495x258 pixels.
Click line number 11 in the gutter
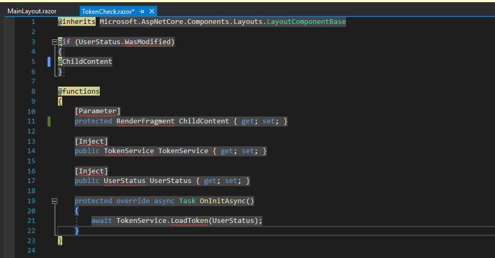(31, 121)
